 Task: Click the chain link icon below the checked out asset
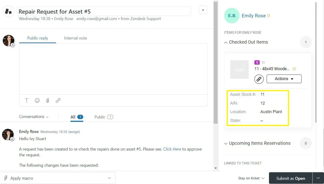coord(259,79)
